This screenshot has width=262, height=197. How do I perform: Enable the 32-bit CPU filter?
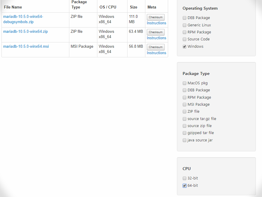[x=185, y=178]
